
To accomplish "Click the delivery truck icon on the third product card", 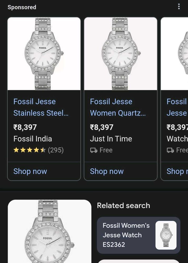I will 170,150.
